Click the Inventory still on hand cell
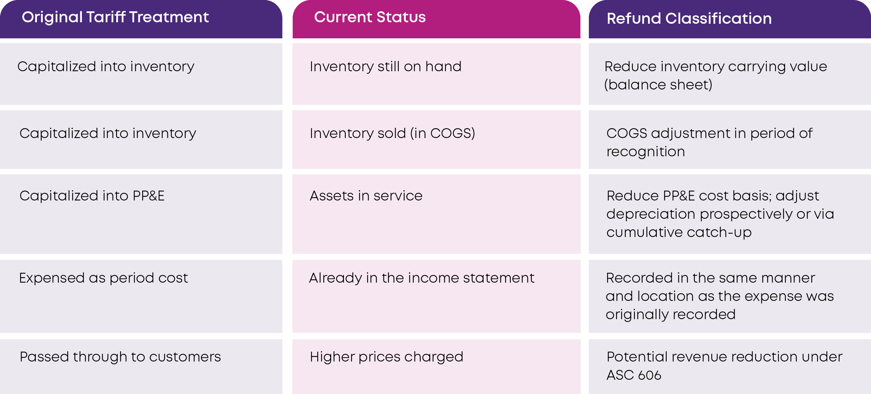871x394 pixels. tap(386, 67)
